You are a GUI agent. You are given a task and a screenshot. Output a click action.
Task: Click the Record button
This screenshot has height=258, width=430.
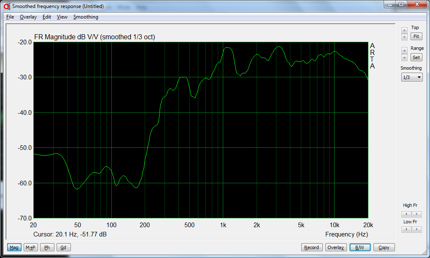[x=311, y=247]
